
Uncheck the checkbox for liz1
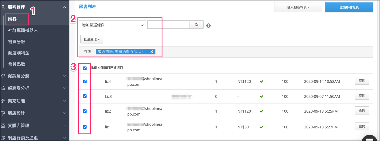pyautogui.click(x=85, y=127)
